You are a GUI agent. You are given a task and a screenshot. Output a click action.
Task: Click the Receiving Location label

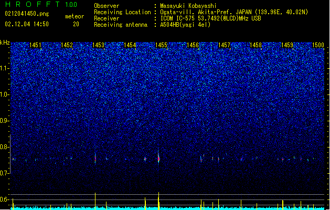click(122, 12)
